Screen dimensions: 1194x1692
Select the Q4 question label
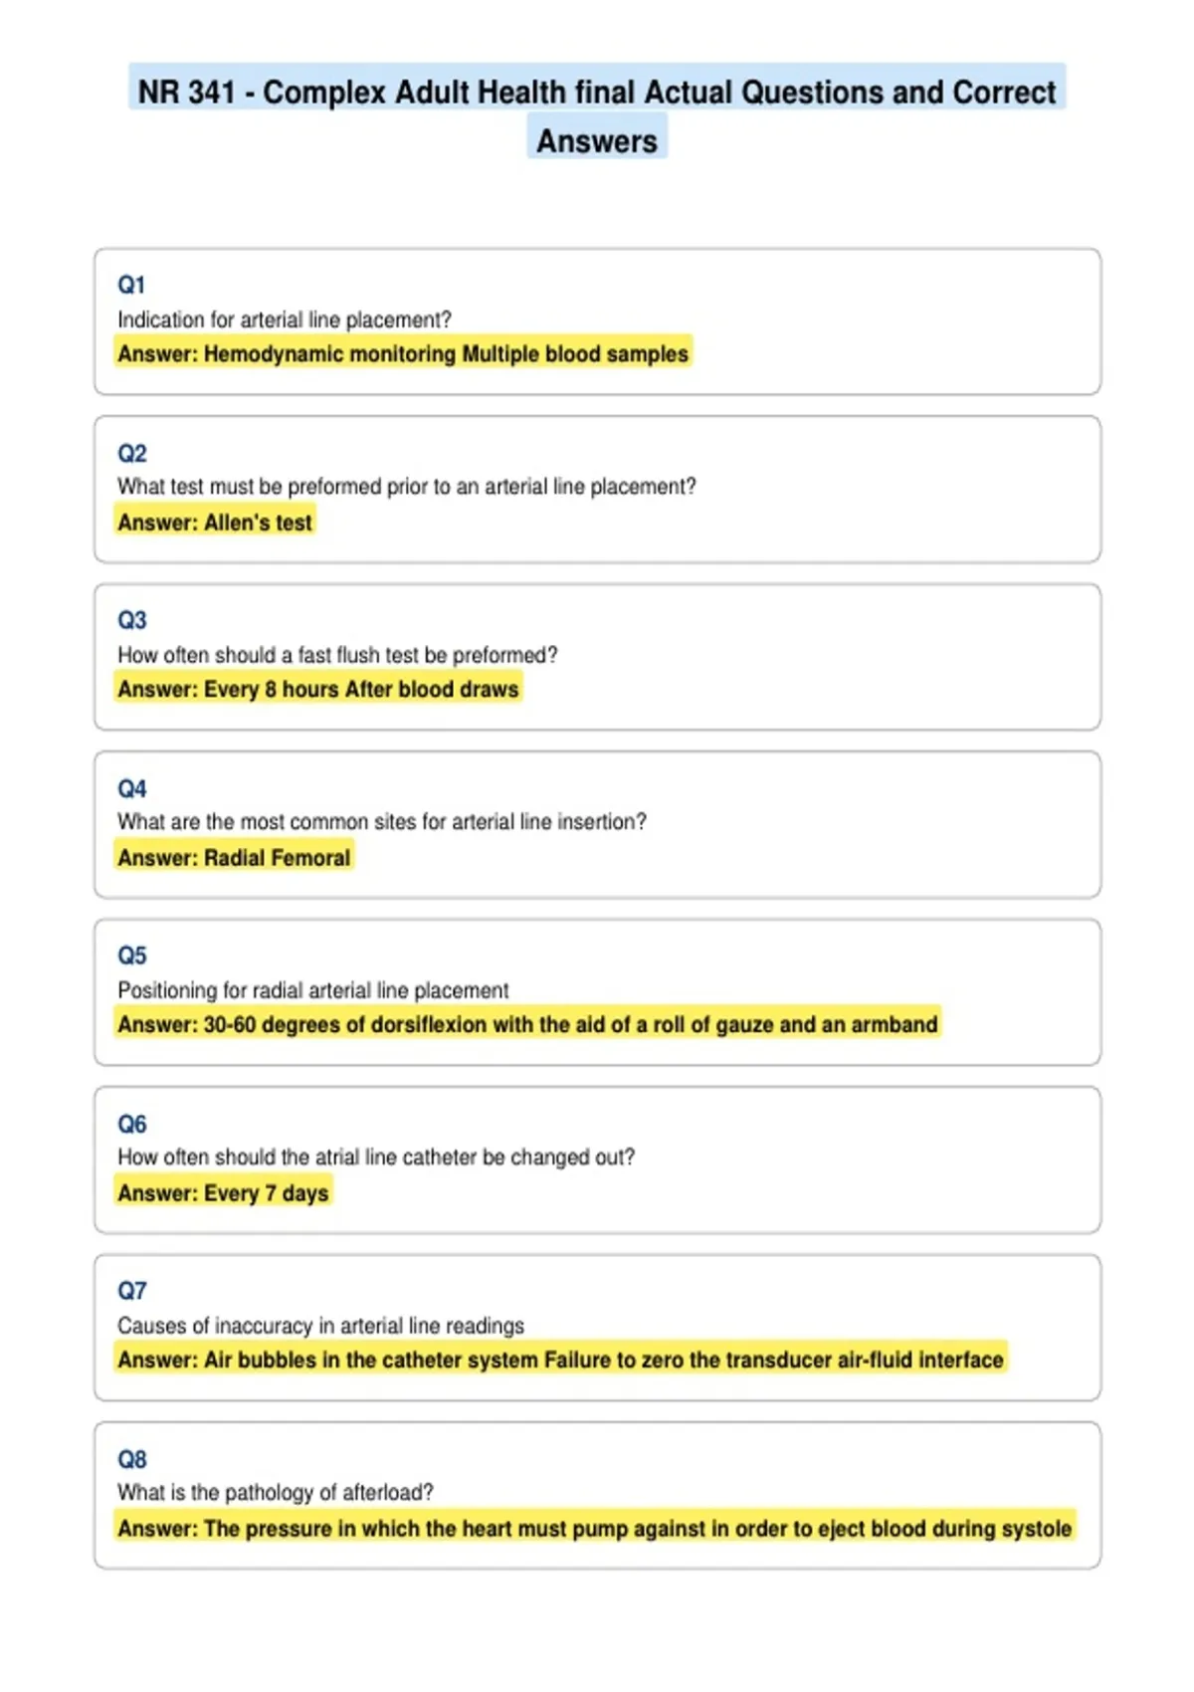click(x=132, y=788)
